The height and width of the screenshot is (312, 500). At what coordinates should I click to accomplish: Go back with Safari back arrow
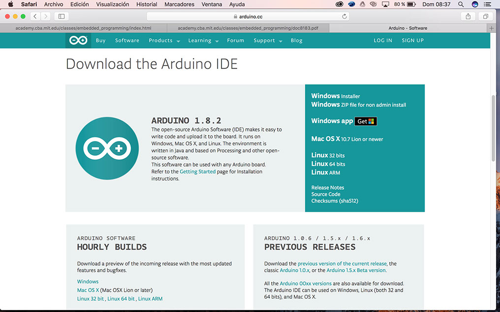[35, 16]
